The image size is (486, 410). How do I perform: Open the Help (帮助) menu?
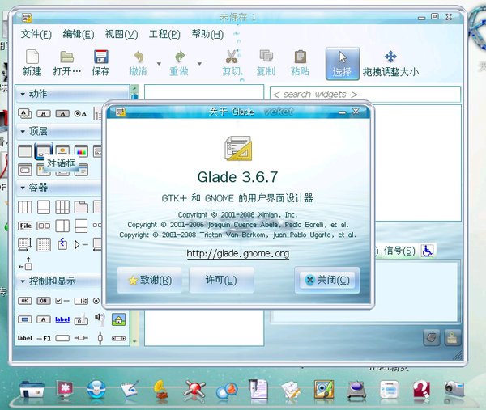click(x=207, y=34)
